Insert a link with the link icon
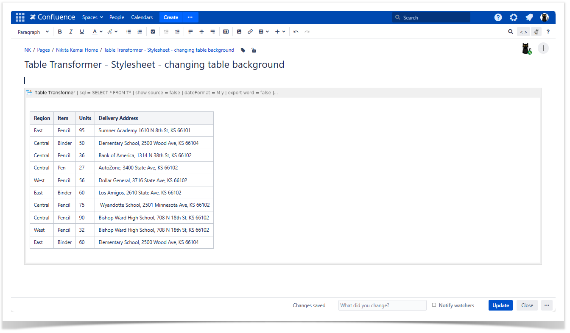The image size is (570, 333). point(250,32)
